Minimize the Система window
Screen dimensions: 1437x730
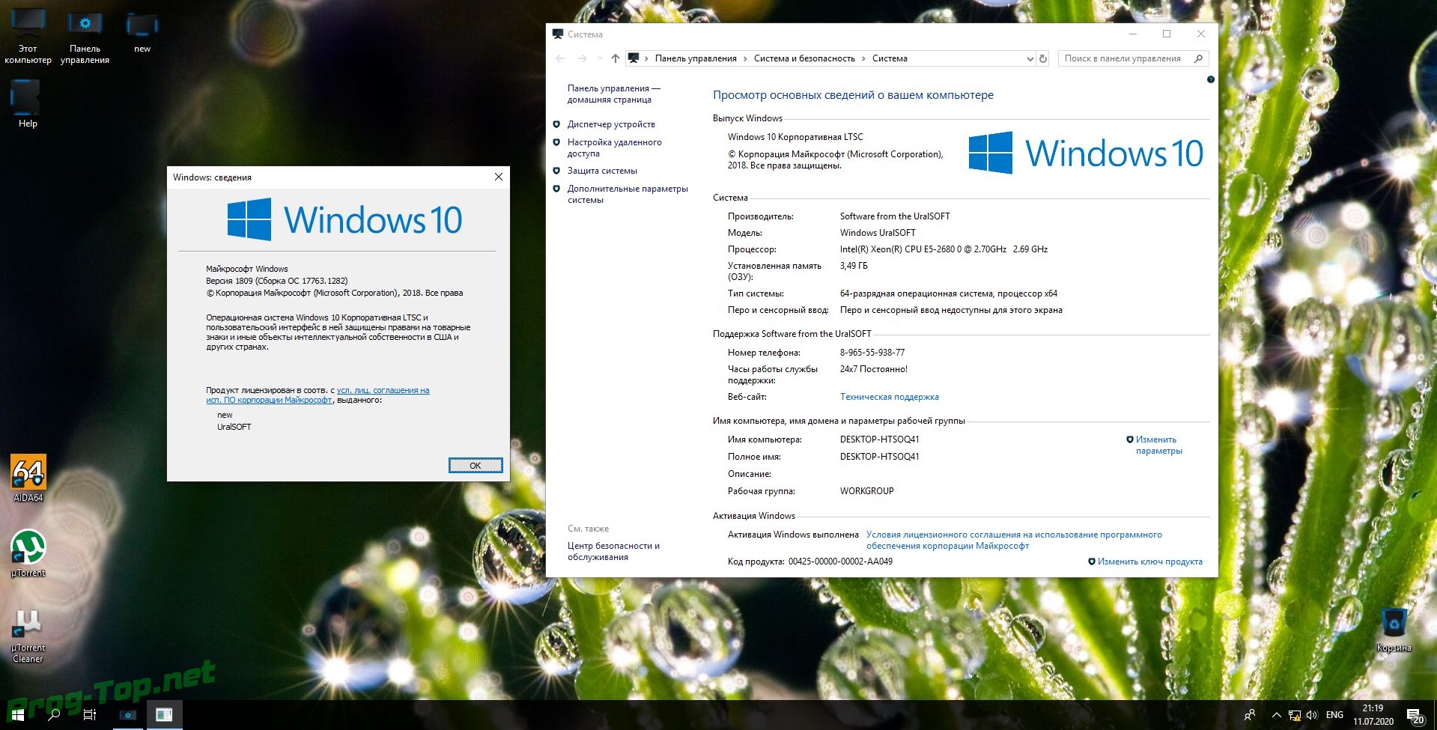click(x=1133, y=34)
